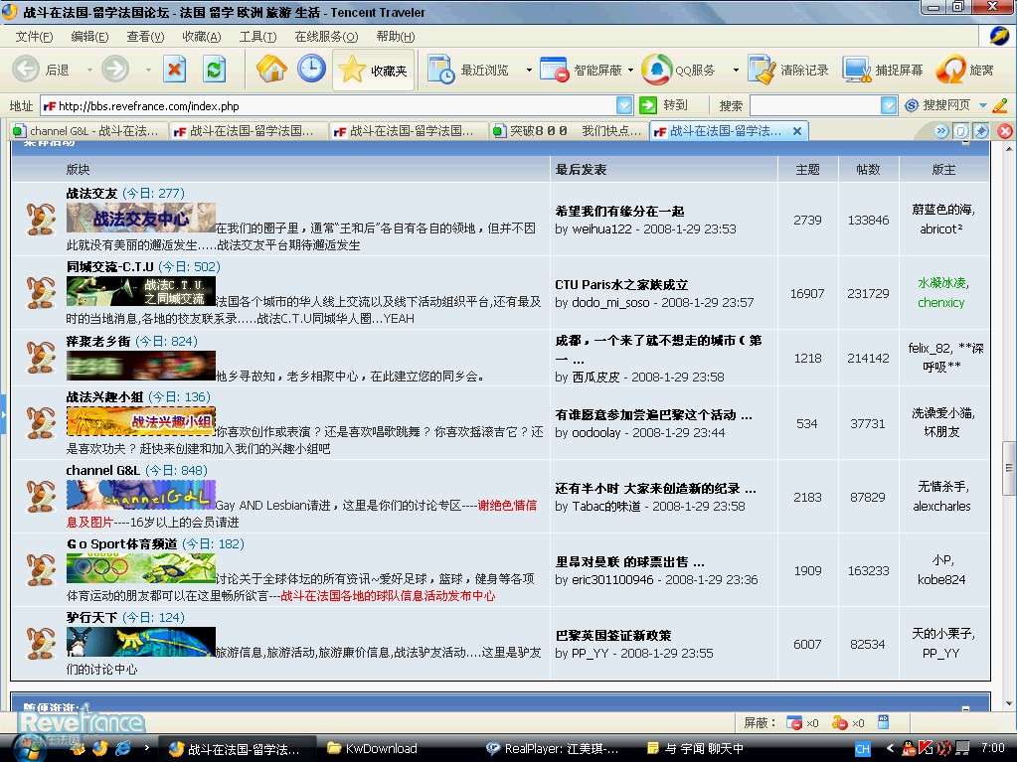Go to the home page icon
The width and height of the screenshot is (1017, 762).
point(271,69)
